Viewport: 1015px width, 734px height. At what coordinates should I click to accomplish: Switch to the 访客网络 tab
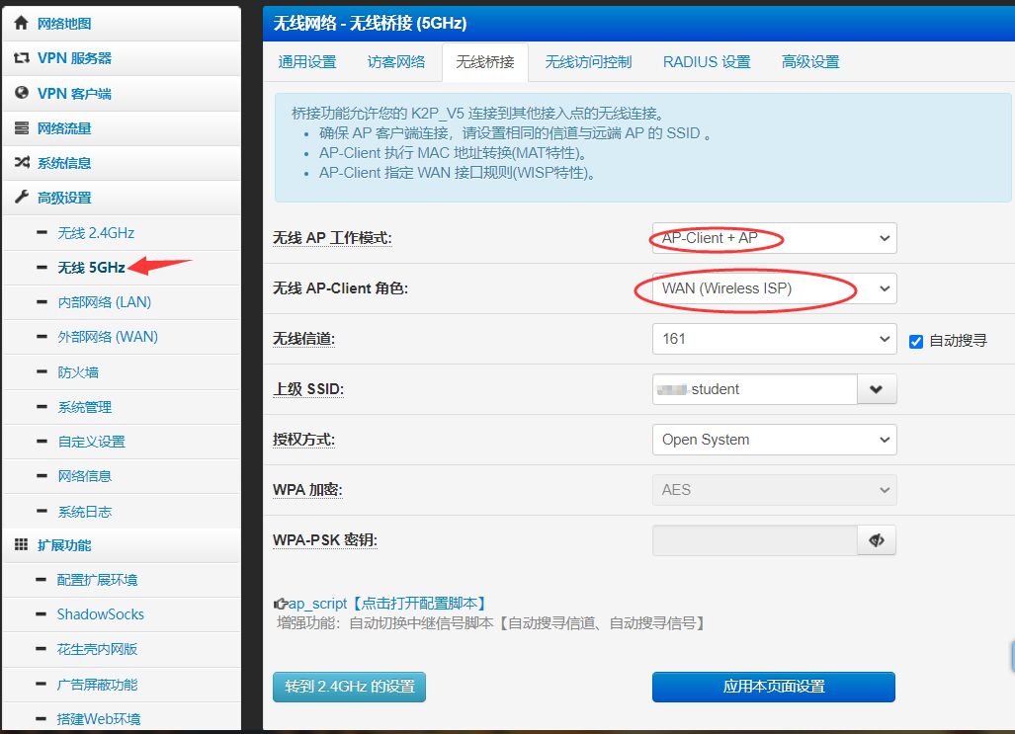coord(396,62)
